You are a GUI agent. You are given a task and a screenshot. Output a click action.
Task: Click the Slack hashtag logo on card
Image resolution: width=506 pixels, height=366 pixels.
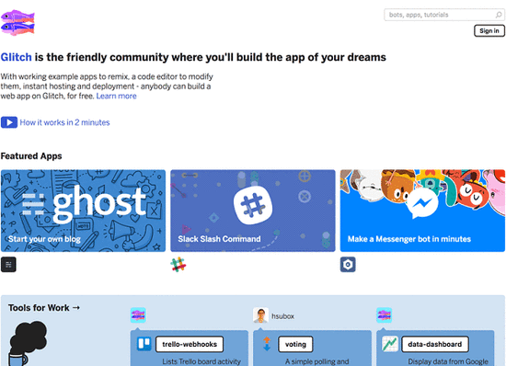253,205
